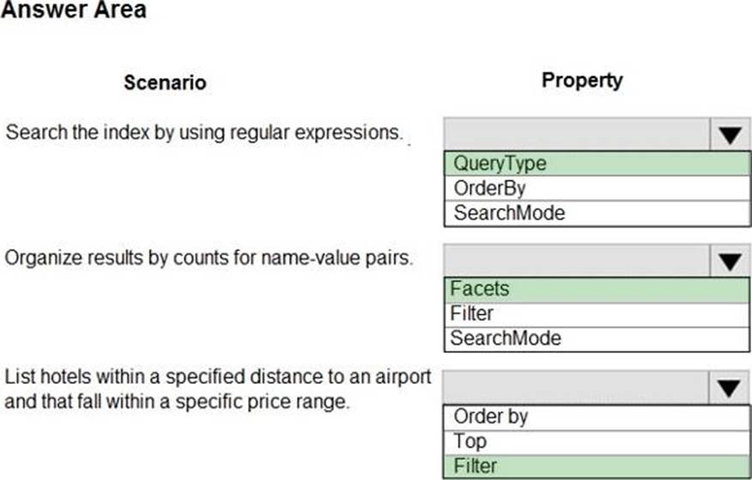Click the 'Search the index' scenario text
The height and width of the screenshot is (480, 752).
(203, 134)
